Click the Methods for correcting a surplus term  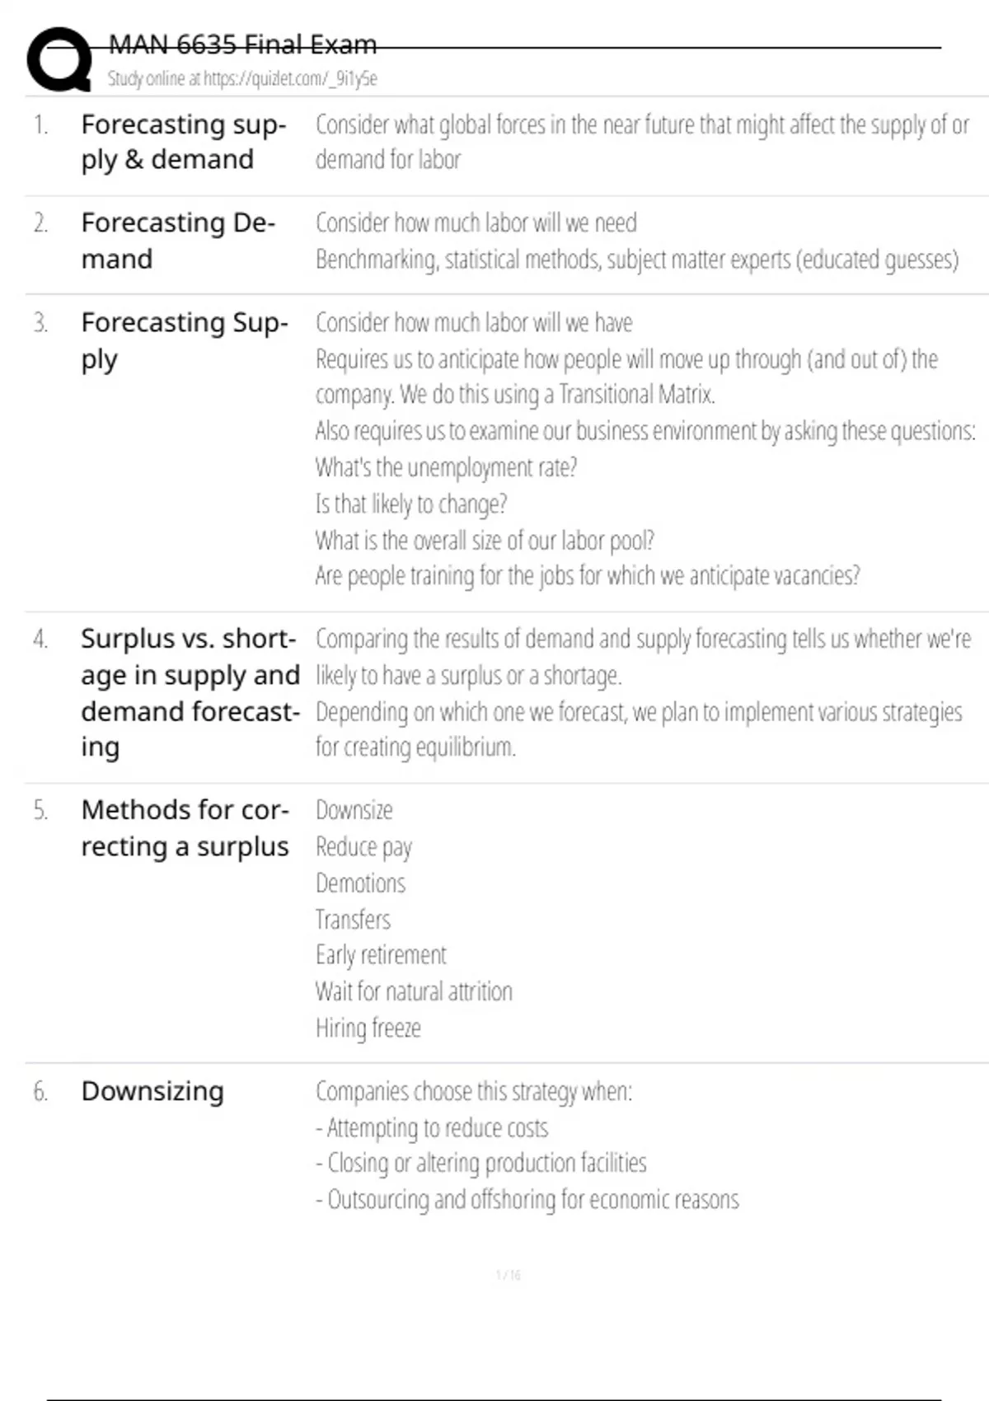tap(185, 828)
